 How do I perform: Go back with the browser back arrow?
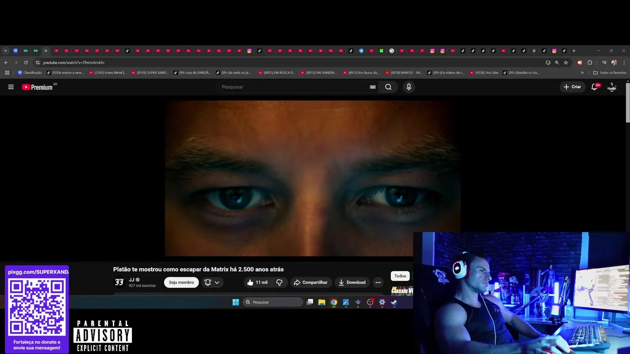(x=6, y=62)
